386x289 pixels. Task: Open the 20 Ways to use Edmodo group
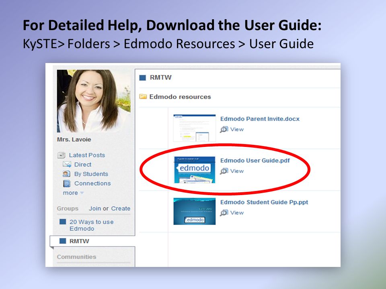point(91,225)
